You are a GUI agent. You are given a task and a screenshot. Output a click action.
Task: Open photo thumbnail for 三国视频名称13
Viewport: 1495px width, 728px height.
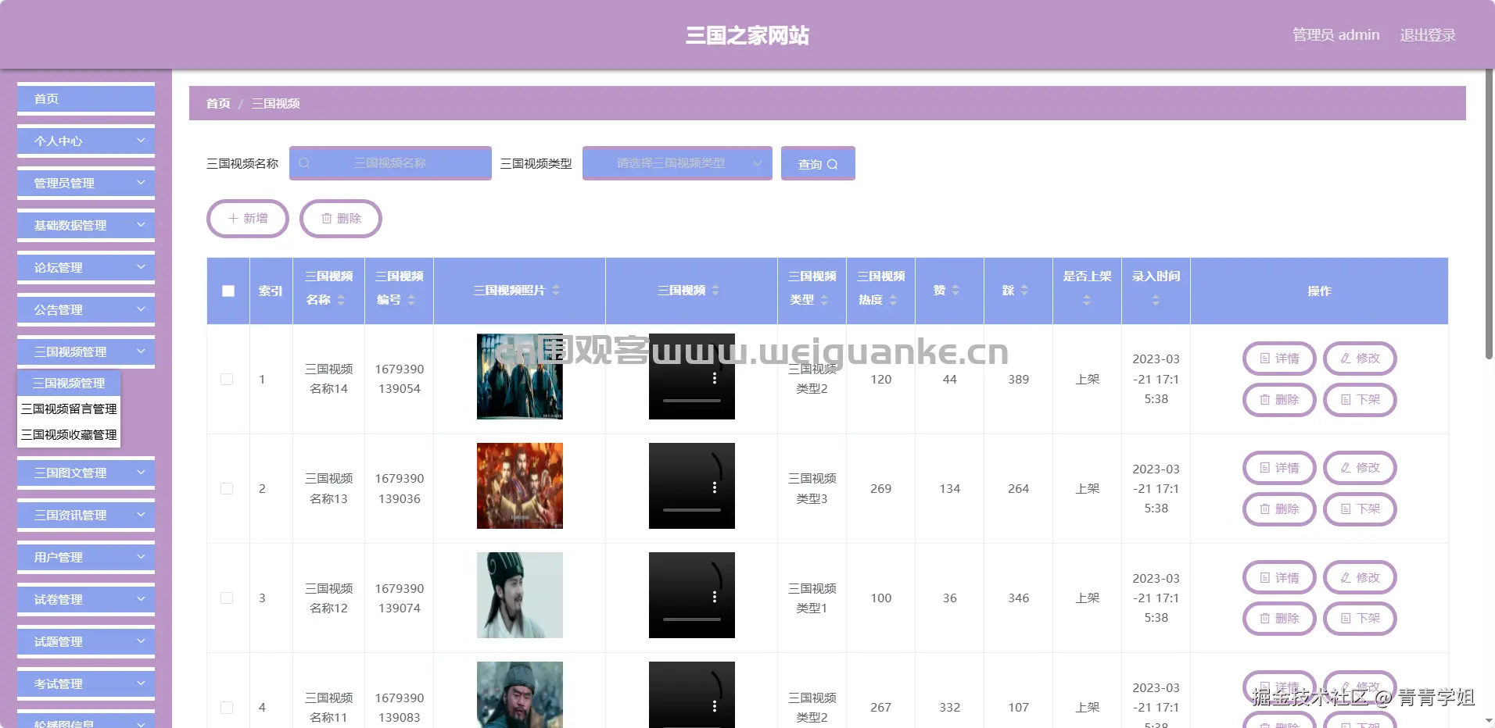(x=520, y=486)
